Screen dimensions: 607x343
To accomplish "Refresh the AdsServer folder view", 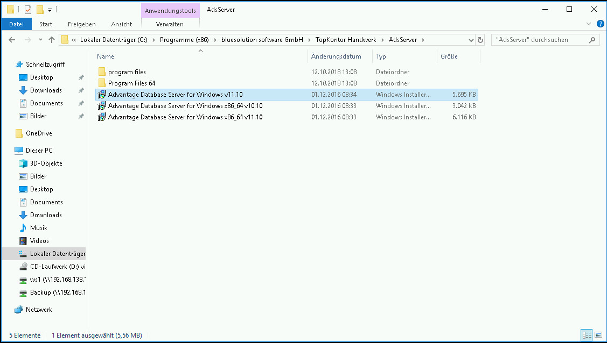I will (x=481, y=40).
